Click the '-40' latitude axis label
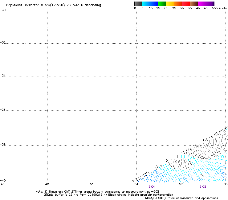The image size is (228, 200). pos(3,181)
